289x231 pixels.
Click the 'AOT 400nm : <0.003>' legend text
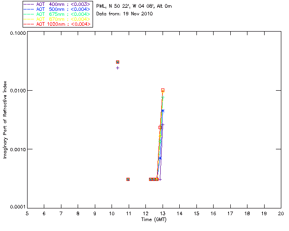(x=63, y=4)
